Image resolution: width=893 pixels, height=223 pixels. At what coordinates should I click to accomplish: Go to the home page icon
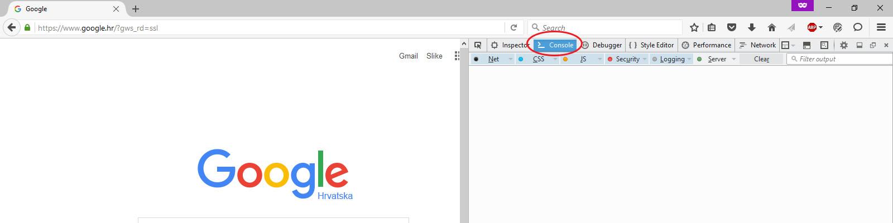772,27
